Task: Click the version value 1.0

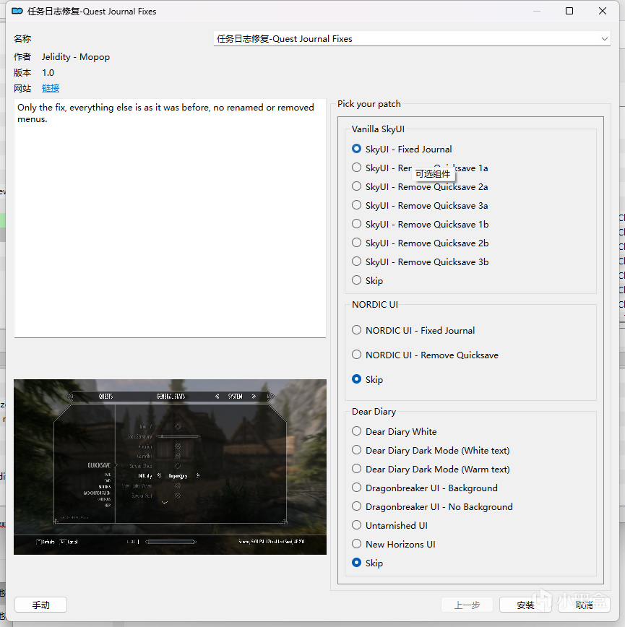Action: point(48,73)
